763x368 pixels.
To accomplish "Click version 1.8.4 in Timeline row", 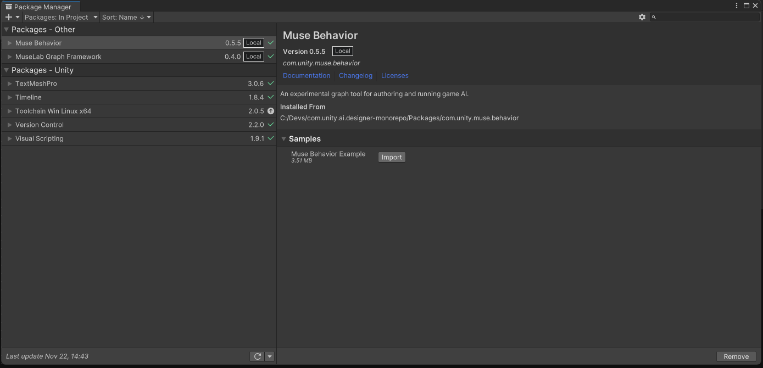I will 257,97.
